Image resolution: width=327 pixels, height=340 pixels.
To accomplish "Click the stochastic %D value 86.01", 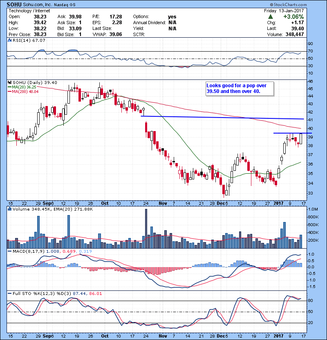I will (95, 293).
